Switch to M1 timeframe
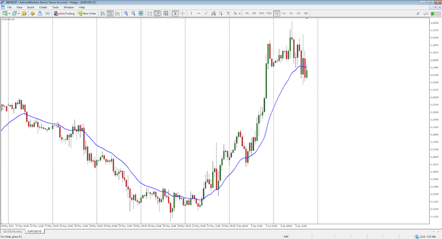Viewport: 442px width, 239px height. pyautogui.click(x=247, y=13)
